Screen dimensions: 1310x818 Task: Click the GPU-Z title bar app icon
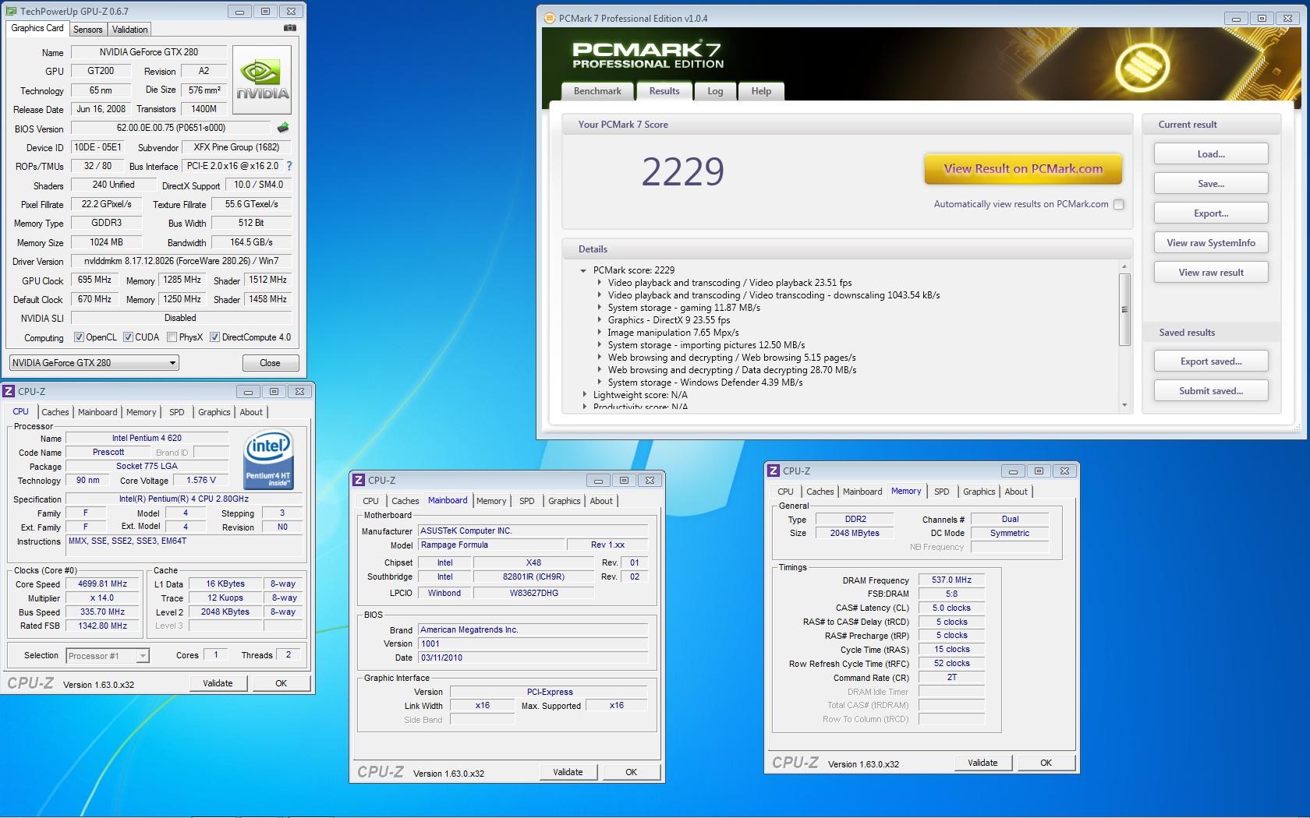[11, 12]
